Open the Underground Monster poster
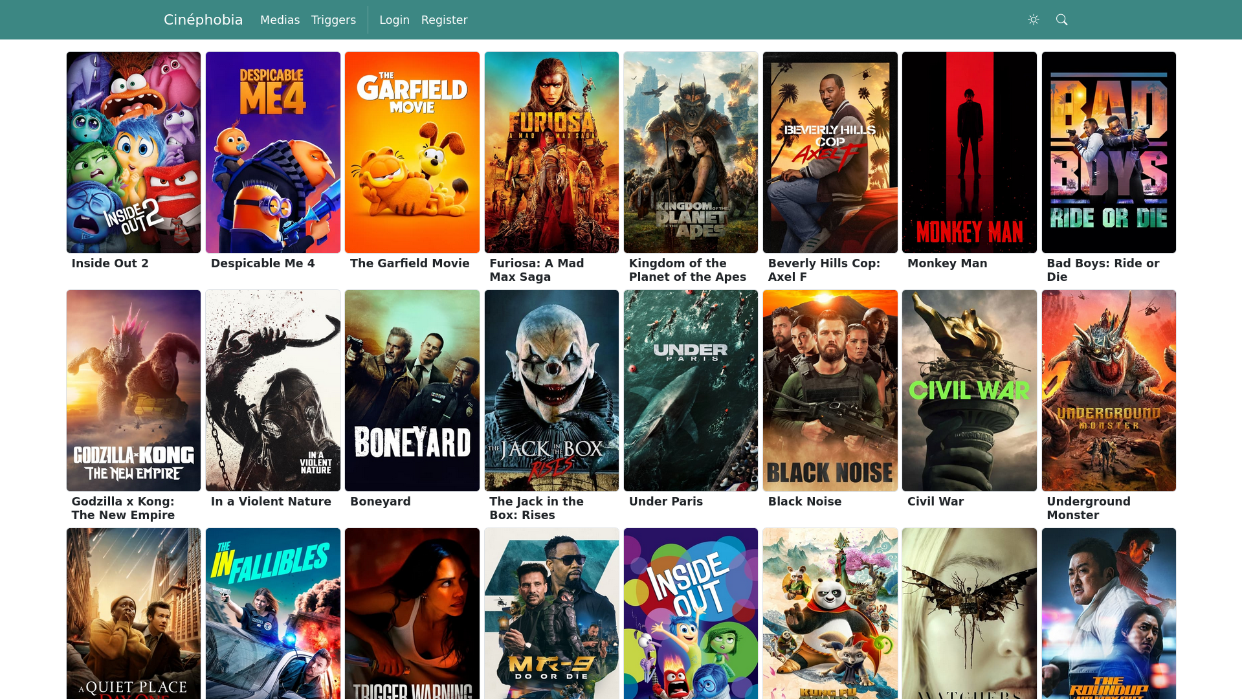 pyautogui.click(x=1109, y=391)
